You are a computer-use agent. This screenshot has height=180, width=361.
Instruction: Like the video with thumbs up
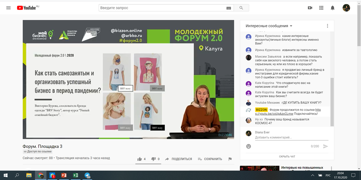(140, 159)
